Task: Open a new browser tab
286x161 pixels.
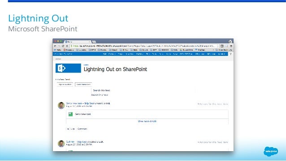Action: 94,42
